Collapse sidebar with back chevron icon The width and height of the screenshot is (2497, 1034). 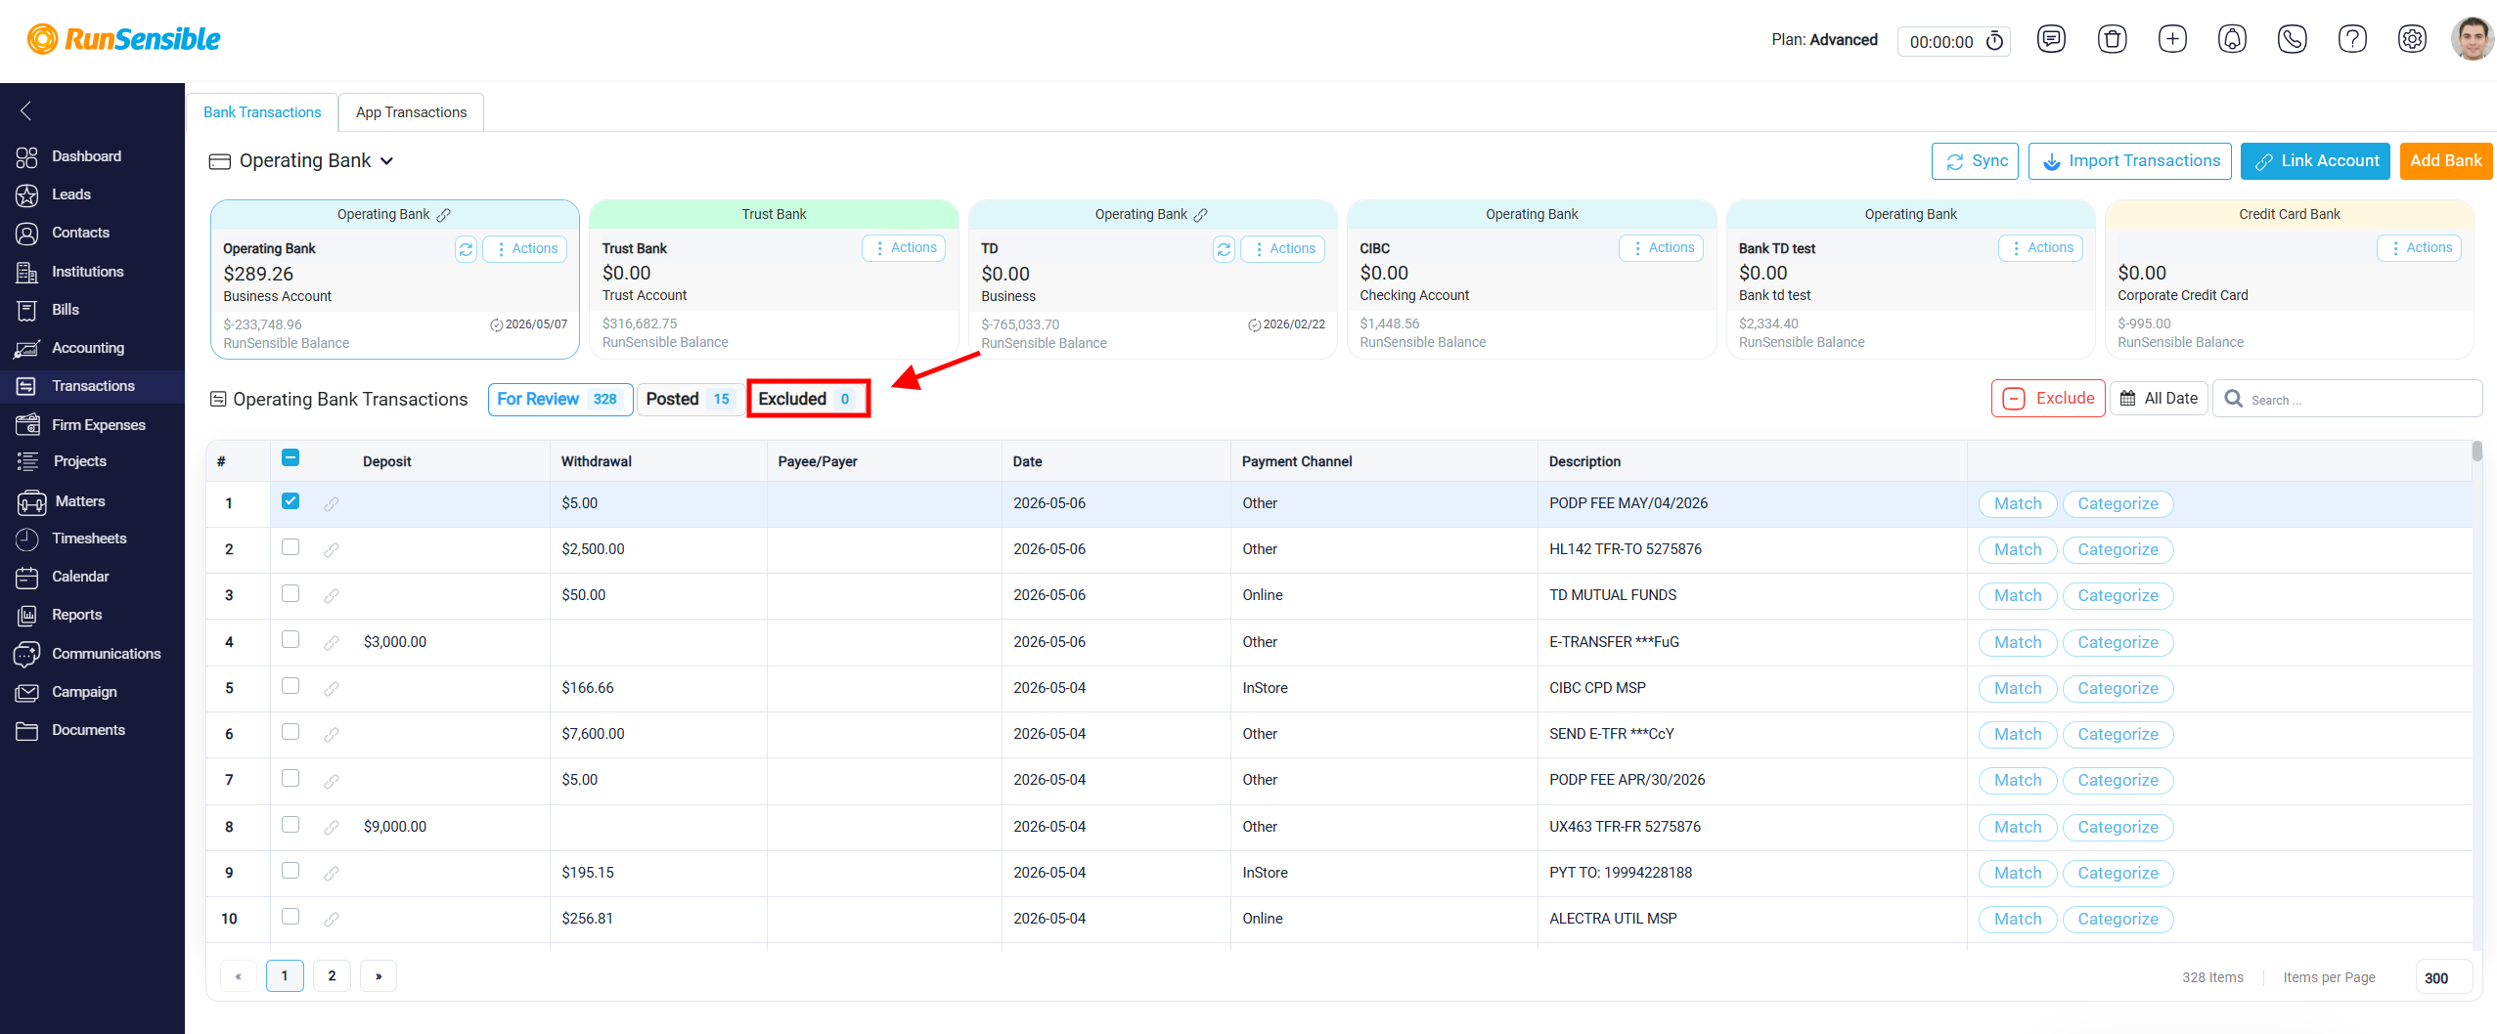click(26, 110)
